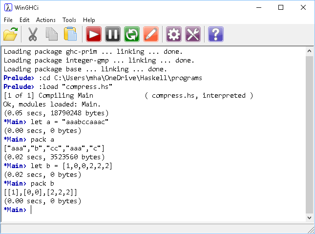Image resolution: width=315 pixels, height=234 pixels.
Task: Open the File menu
Action: coord(8,20)
